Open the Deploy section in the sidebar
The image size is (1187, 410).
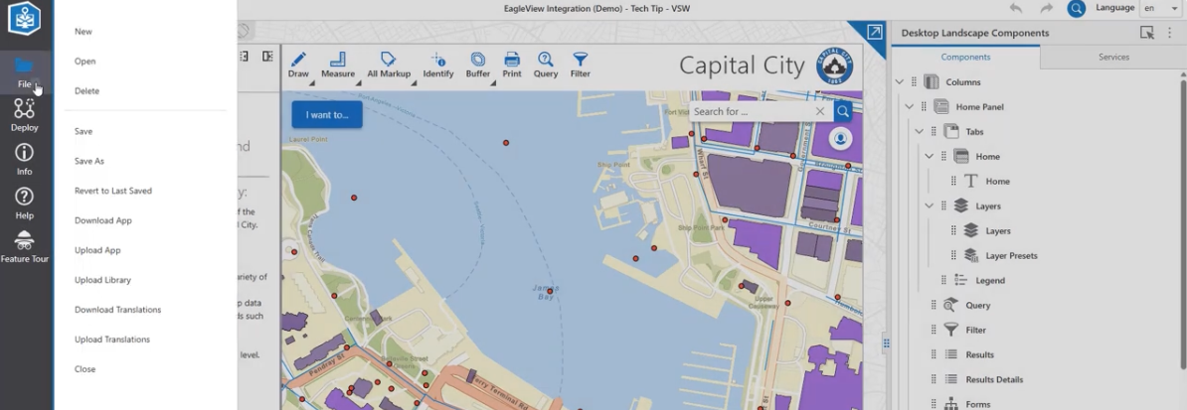[x=24, y=115]
